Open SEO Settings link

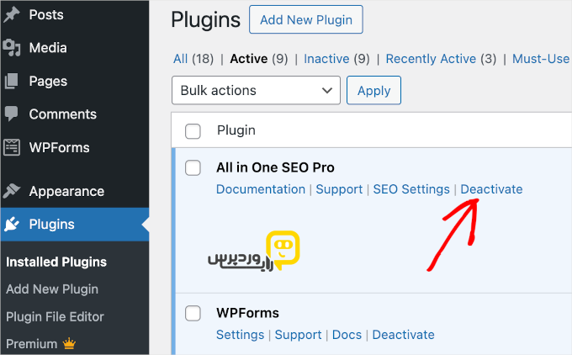pyautogui.click(x=411, y=189)
